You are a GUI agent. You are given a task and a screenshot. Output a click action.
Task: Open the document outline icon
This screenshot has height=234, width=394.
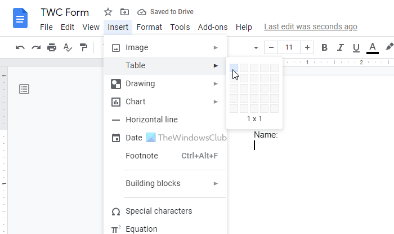(24, 89)
